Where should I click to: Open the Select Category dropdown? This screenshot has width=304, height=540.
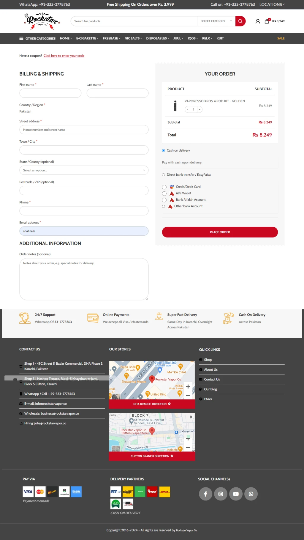pyautogui.click(x=216, y=21)
